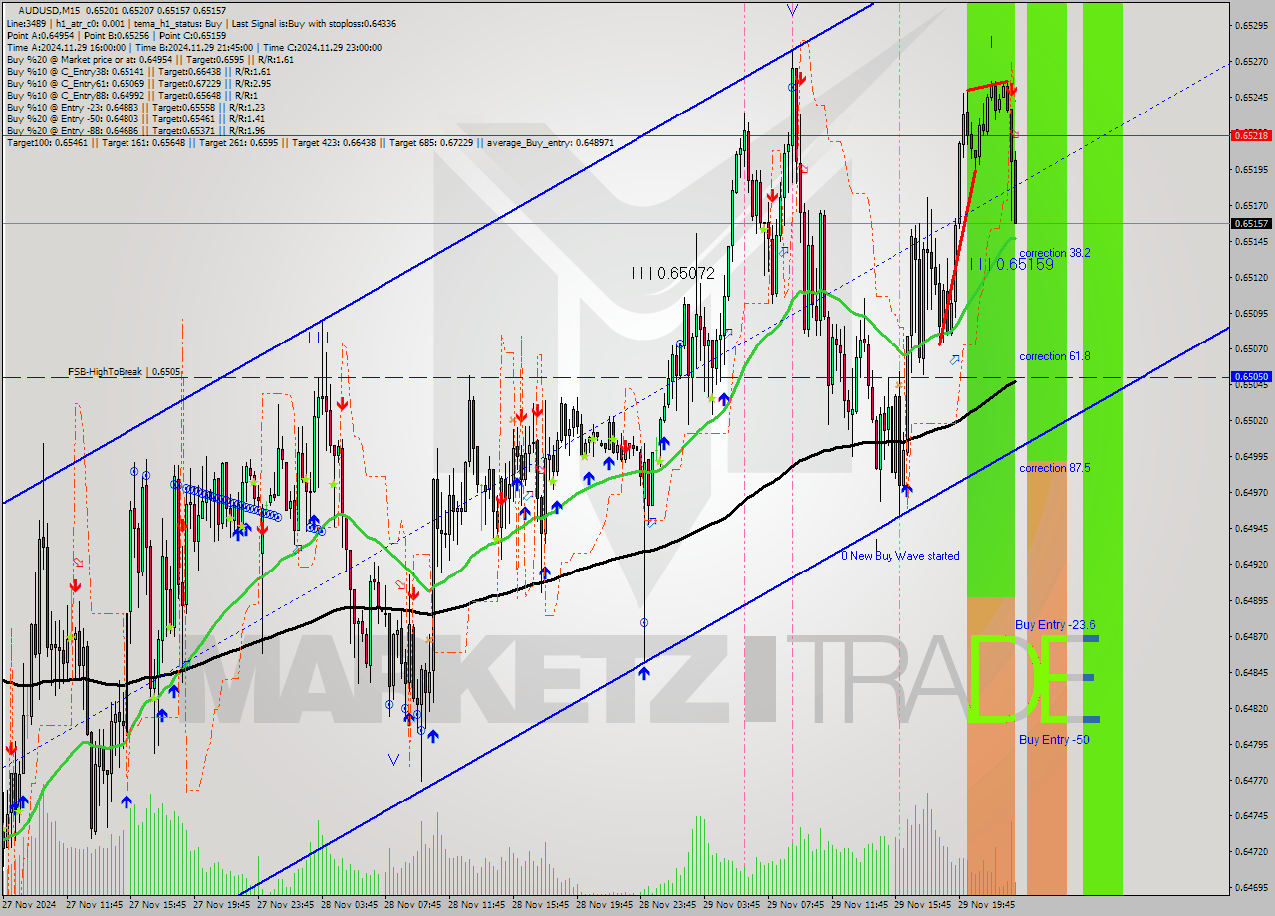Image resolution: width=1275 pixels, height=916 pixels.
Task: Click the 'Buy Entry -23.6' label
Action: 1055,625
